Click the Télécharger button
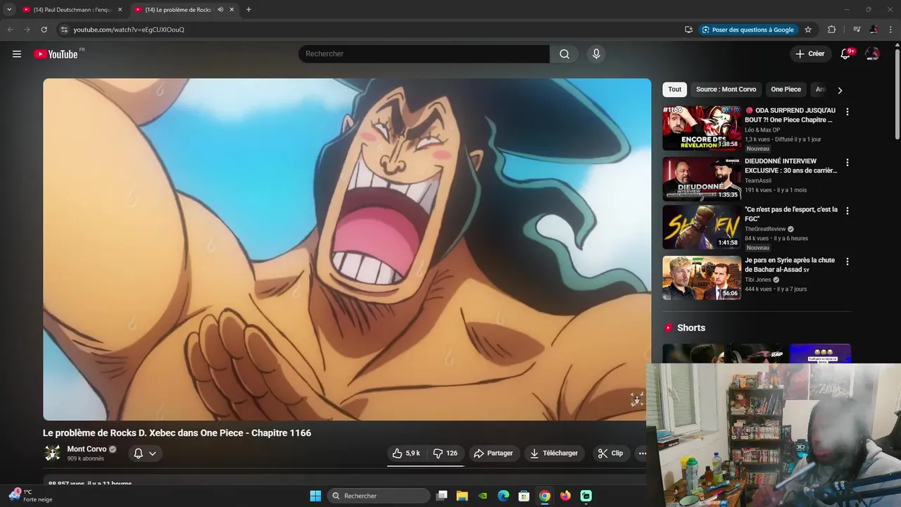Screen dimensions: 901x507 point(555,453)
